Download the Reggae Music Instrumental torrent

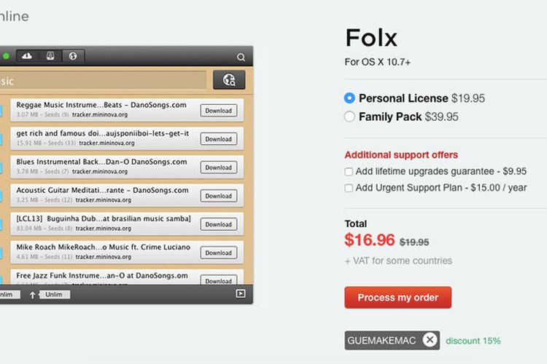[218, 111]
